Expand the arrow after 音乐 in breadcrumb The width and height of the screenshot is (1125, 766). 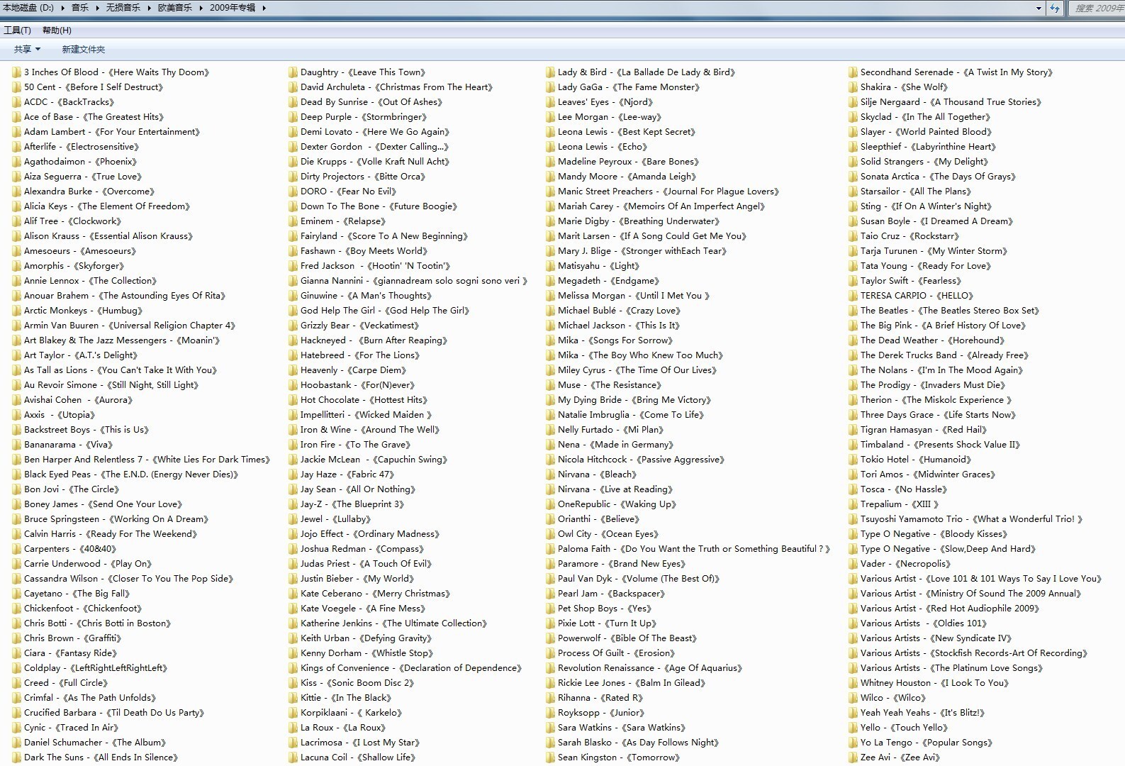(97, 9)
